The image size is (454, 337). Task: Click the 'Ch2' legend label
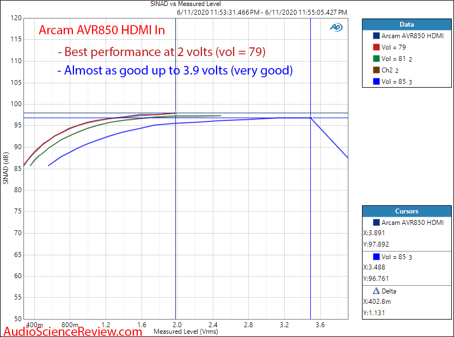(x=387, y=70)
